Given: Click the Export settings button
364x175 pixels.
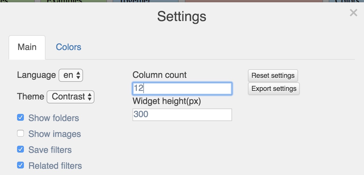Looking at the screenshot, I should coord(274,89).
